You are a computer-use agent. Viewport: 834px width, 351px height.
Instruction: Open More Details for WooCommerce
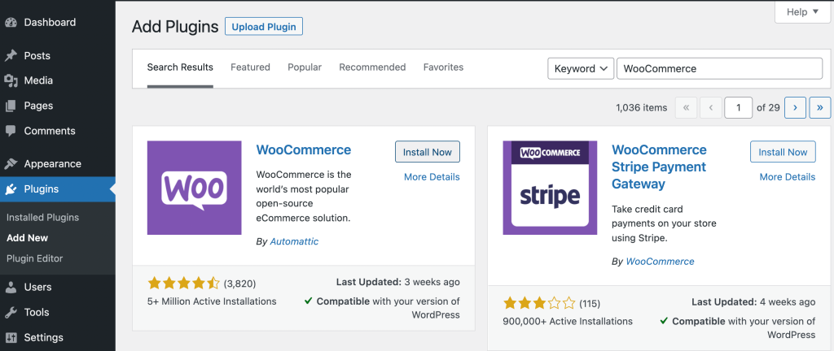[x=432, y=177]
